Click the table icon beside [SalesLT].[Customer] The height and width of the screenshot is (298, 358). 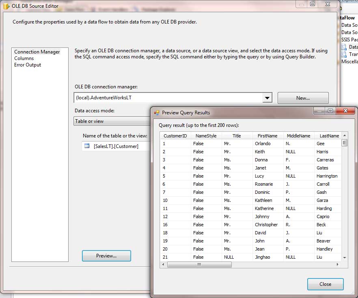tap(87, 146)
